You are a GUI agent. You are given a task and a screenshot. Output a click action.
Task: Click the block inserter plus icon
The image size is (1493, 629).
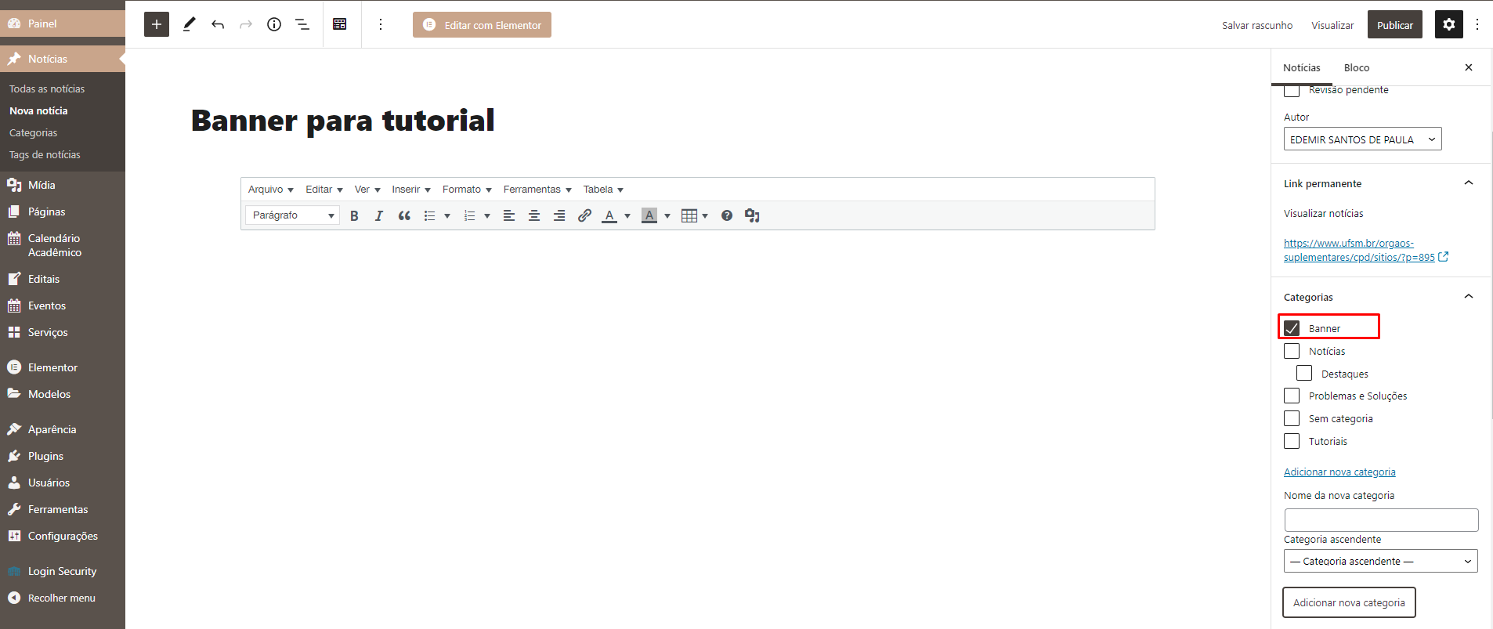coord(157,24)
